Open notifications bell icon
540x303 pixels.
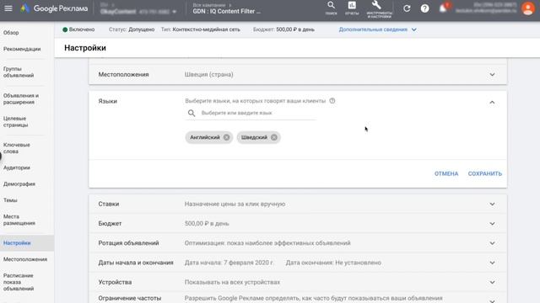tap(443, 8)
